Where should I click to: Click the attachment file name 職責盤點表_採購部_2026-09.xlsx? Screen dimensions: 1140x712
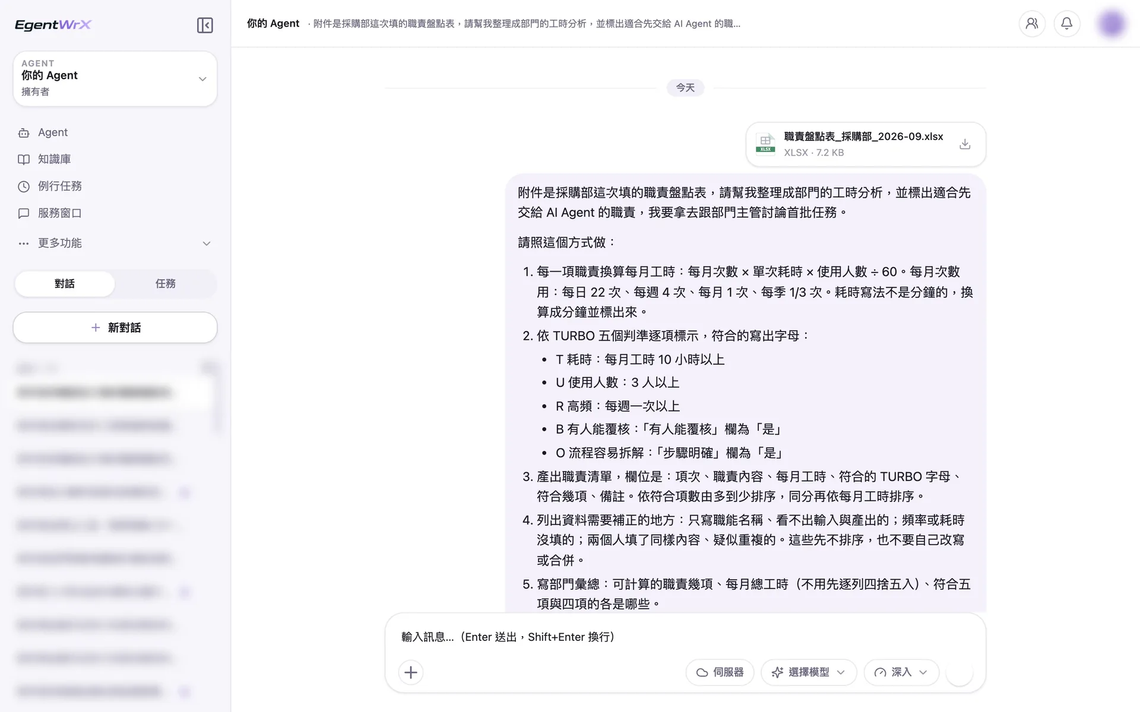coord(863,136)
